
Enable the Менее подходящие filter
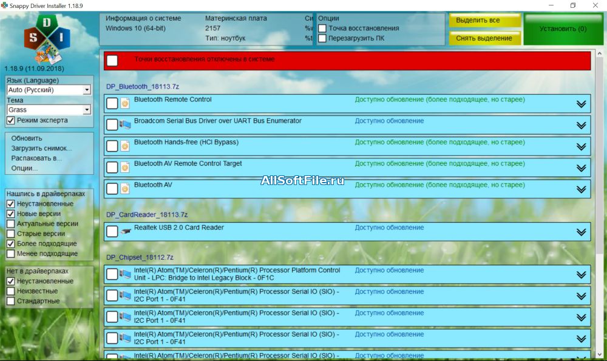11,254
